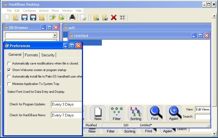Click the soft window title bar
218x138 pixels.
[136, 27]
